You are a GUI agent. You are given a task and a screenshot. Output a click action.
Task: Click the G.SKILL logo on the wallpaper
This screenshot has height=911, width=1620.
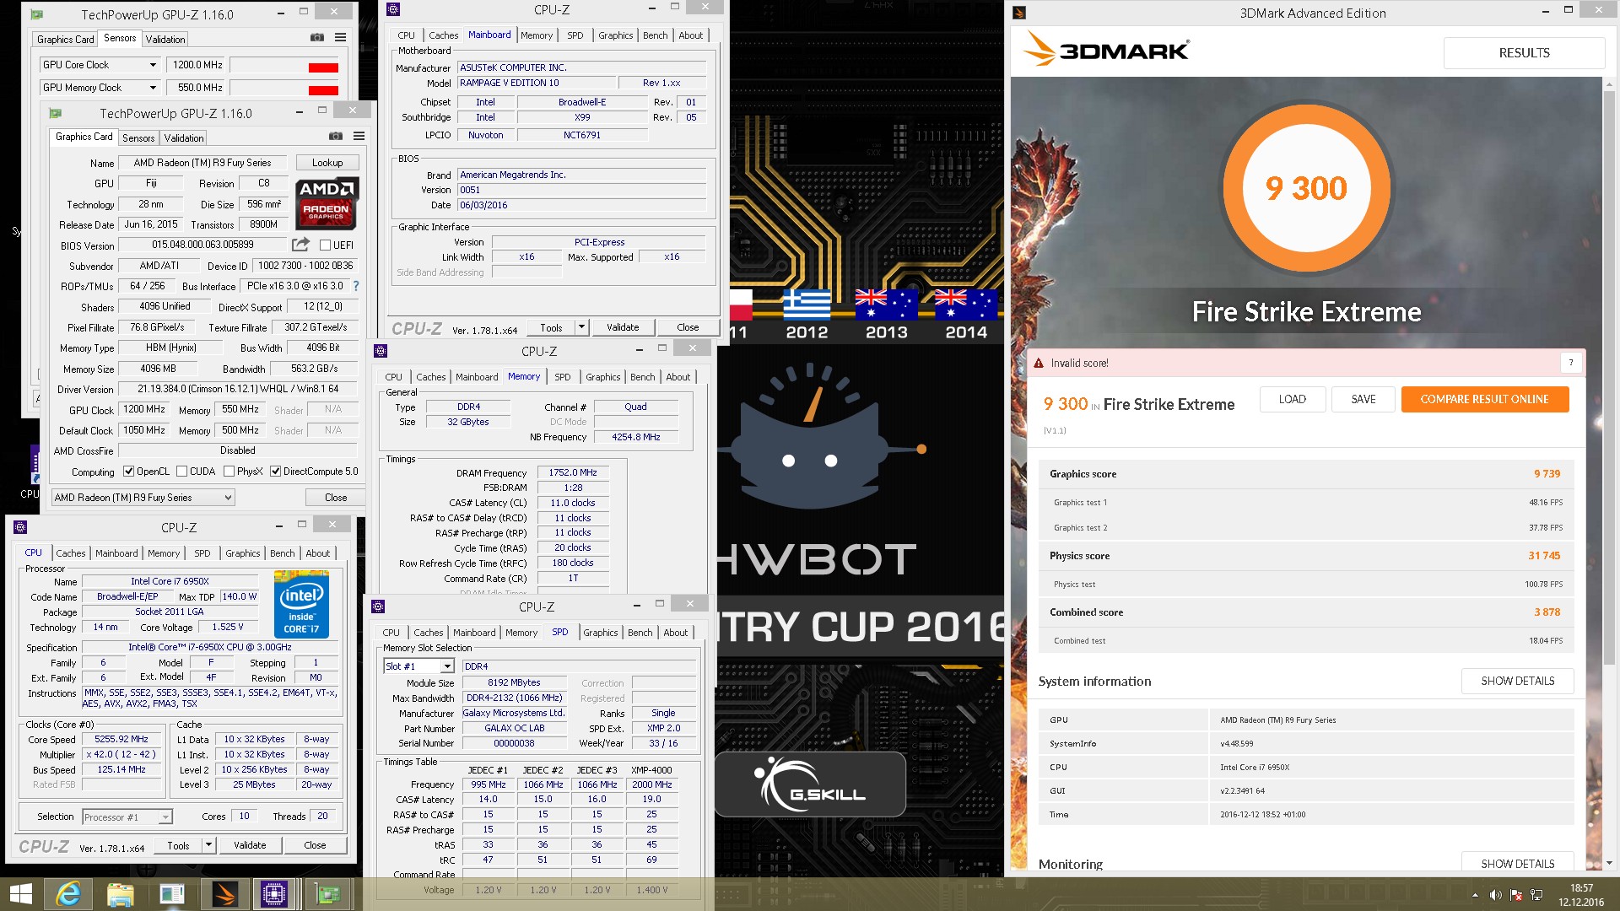click(x=810, y=784)
